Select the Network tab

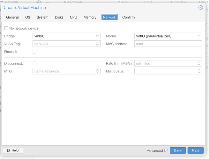[x=109, y=17]
